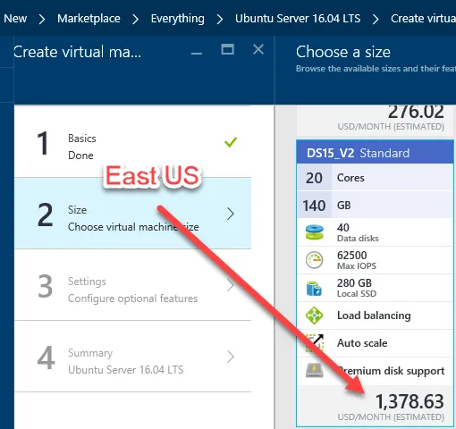
Task: Click the Max IOPS gauge icon
Action: click(x=315, y=260)
